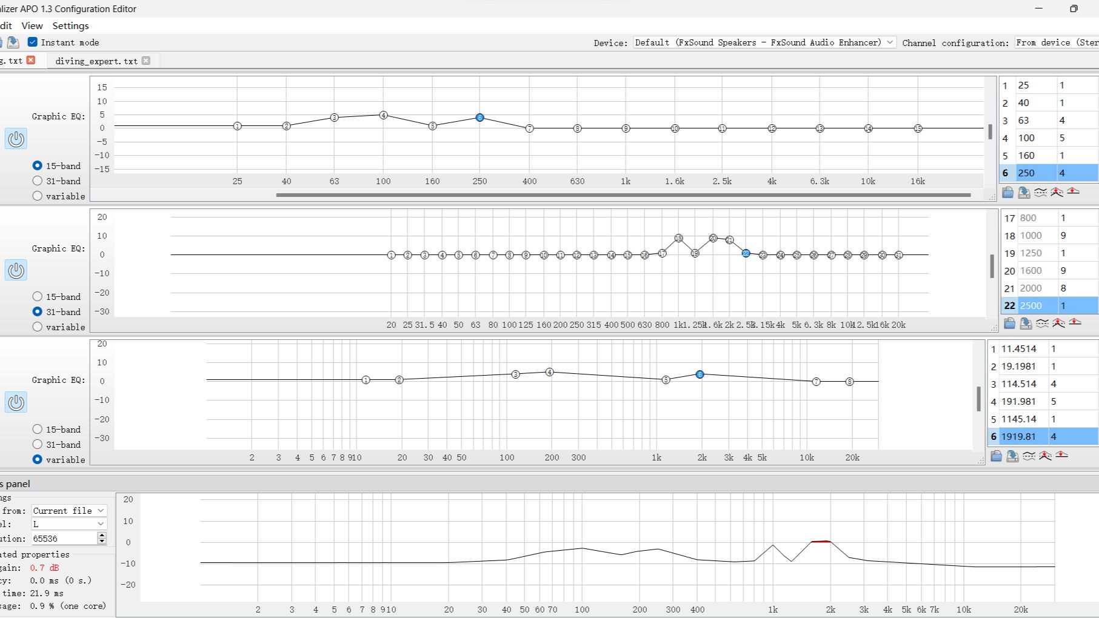The height and width of the screenshot is (618, 1099).
Task: Click the 114.514 frequency cell
Action: pos(1024,384)
